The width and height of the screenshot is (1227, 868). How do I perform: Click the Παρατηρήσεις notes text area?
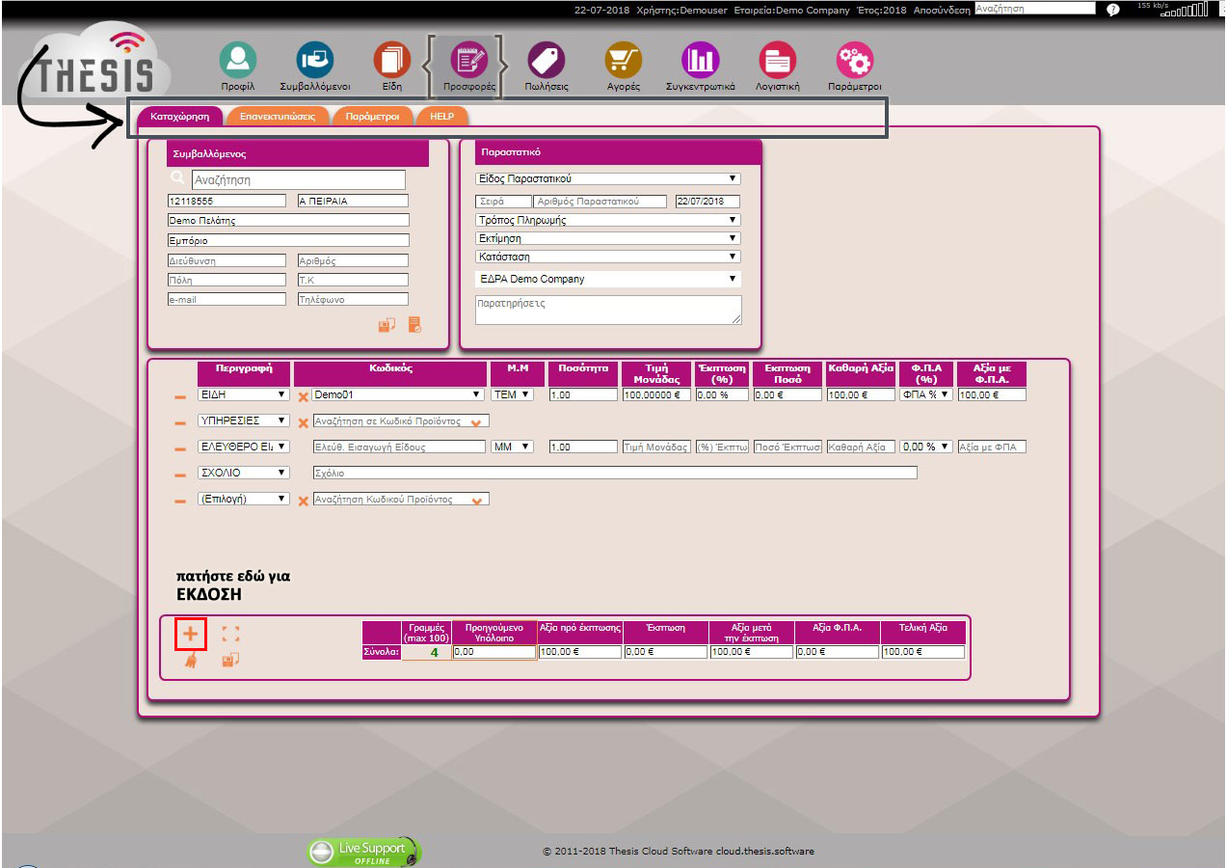[x=607, y=310]
